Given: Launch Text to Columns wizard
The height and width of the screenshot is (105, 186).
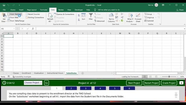Looking at the screenshot, I should pos(111,17).
